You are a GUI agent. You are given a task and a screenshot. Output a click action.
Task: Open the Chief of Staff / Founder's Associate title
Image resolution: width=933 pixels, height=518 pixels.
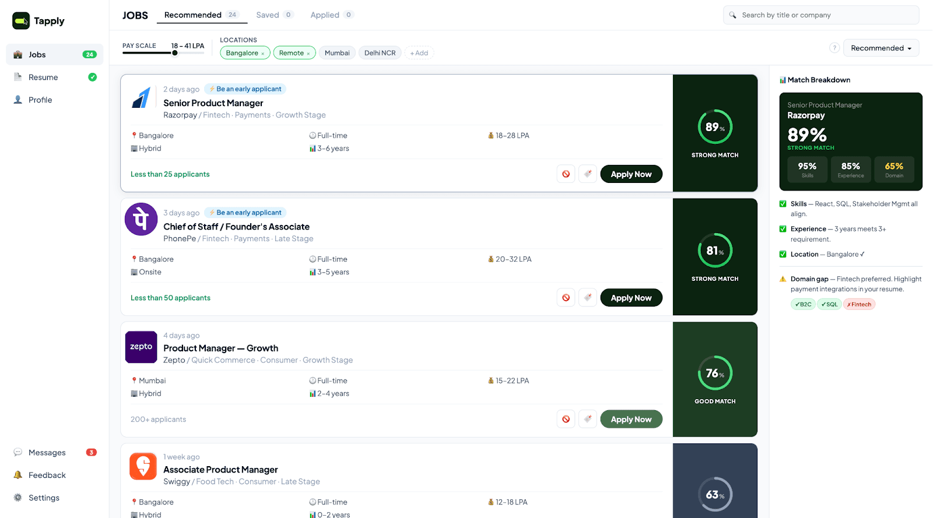pyautogui.click(x=236, y=227)
